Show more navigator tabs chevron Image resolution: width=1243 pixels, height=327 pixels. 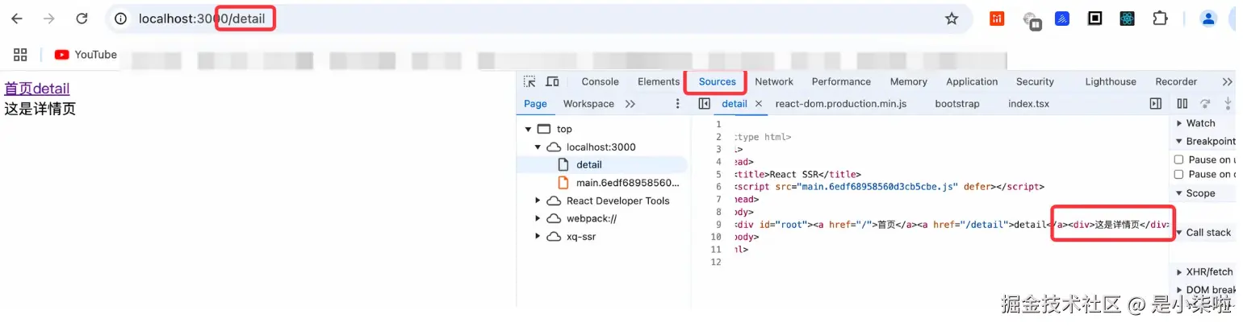630,104
